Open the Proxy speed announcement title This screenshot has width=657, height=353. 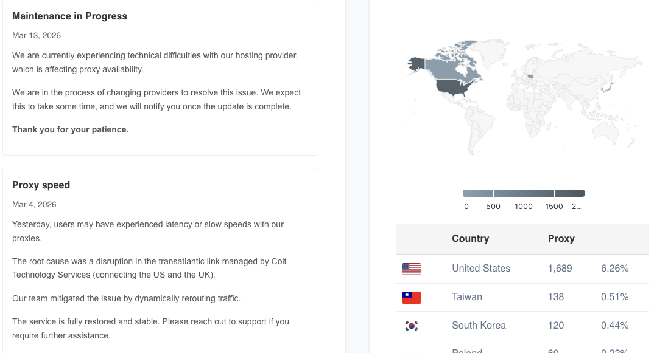[41, 185]
